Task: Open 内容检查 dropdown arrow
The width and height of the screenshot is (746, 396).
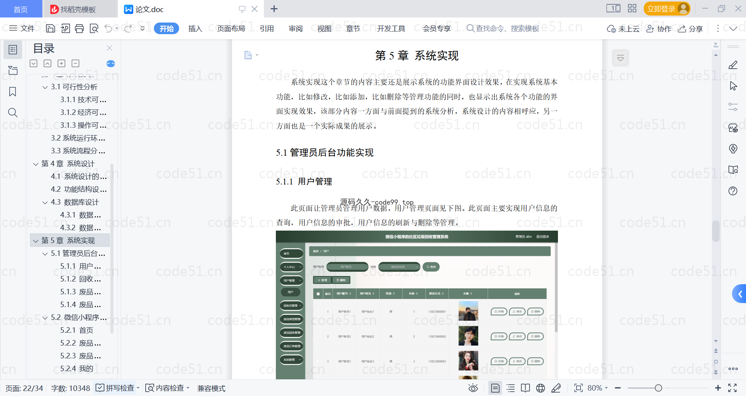Action: click(x=188, y=388)
